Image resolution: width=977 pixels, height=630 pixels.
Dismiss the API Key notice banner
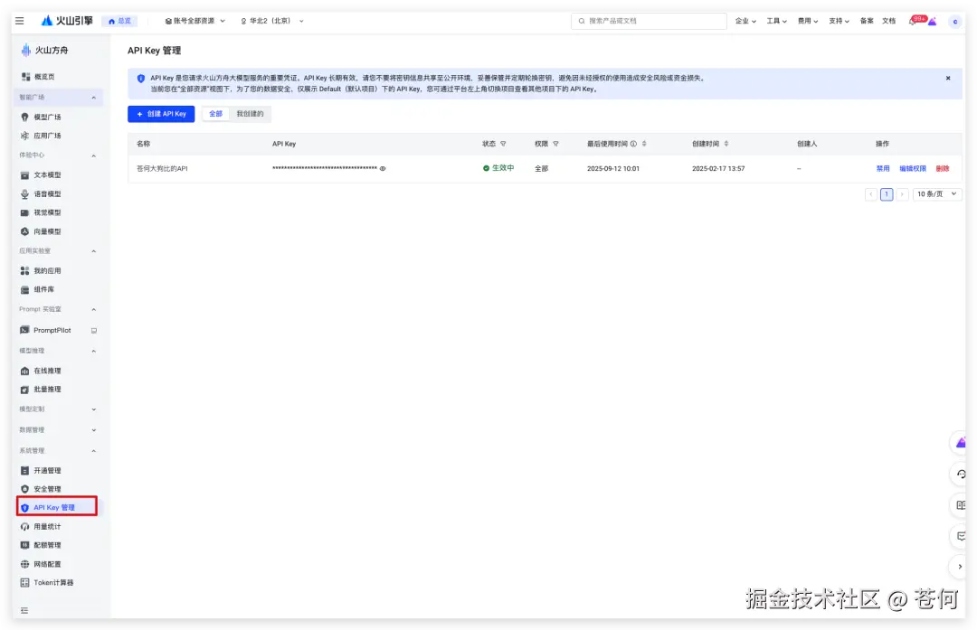(x=949, y=80)
